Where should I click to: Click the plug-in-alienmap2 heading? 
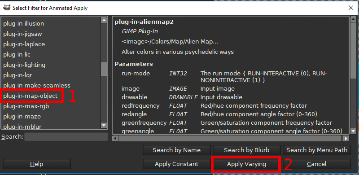144,22
